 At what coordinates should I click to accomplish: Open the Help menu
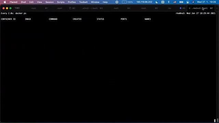[105, 2]
